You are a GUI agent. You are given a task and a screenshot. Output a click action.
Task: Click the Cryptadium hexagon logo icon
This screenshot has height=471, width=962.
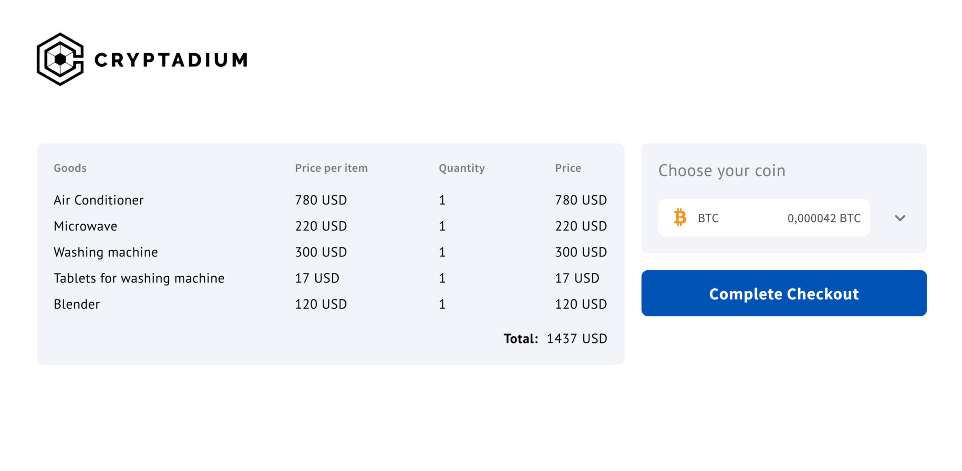point(60,59)
